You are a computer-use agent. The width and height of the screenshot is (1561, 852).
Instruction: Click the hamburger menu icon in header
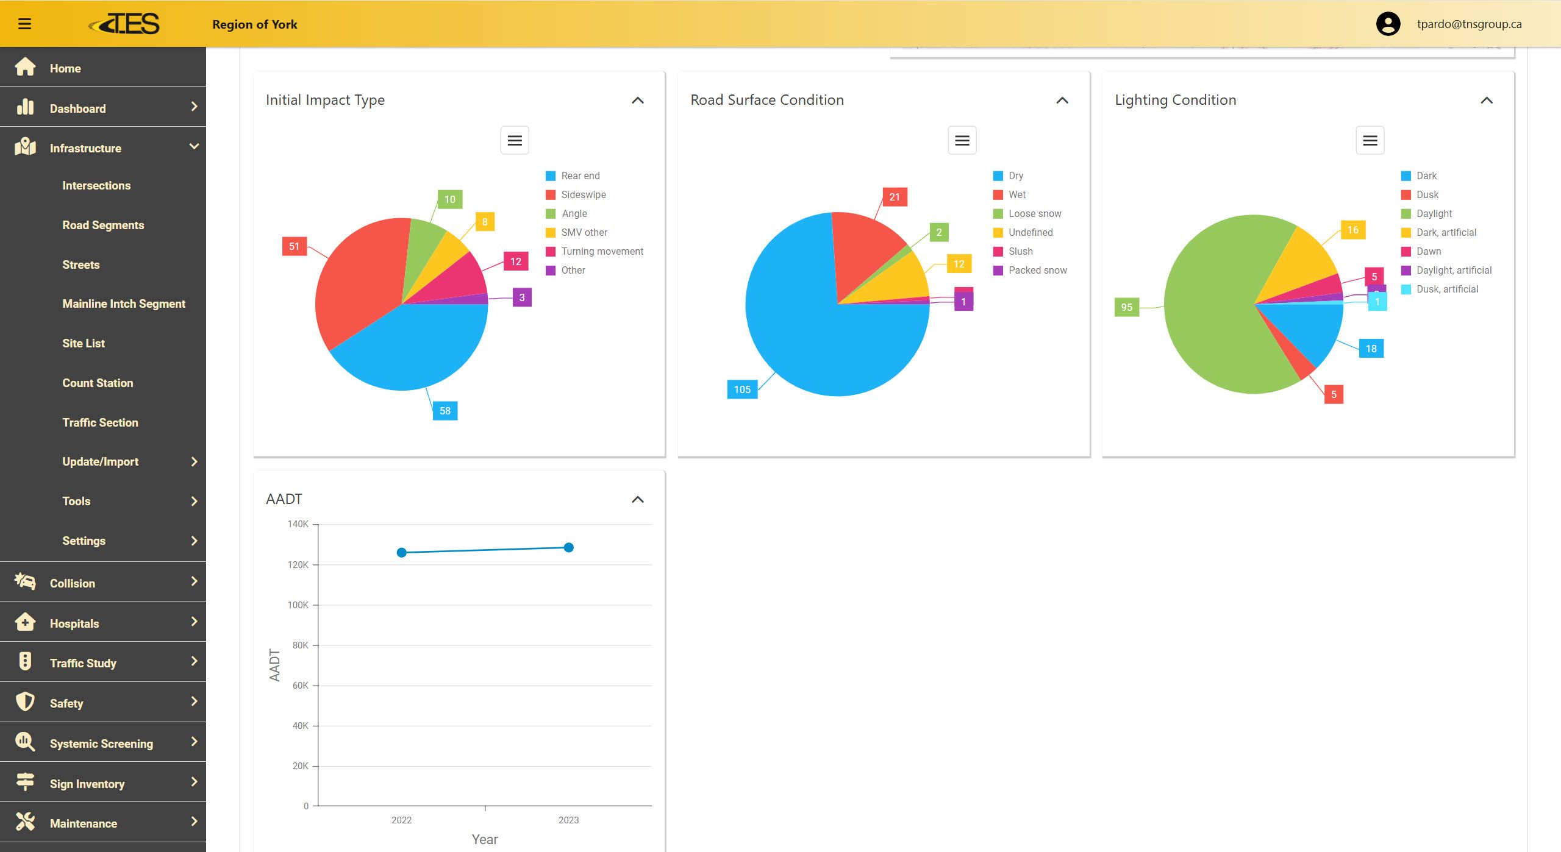pos(24,24)
